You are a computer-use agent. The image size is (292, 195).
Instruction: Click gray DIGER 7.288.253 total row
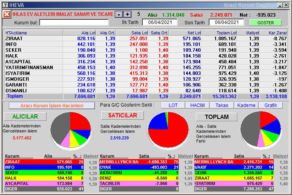(234, 189)
